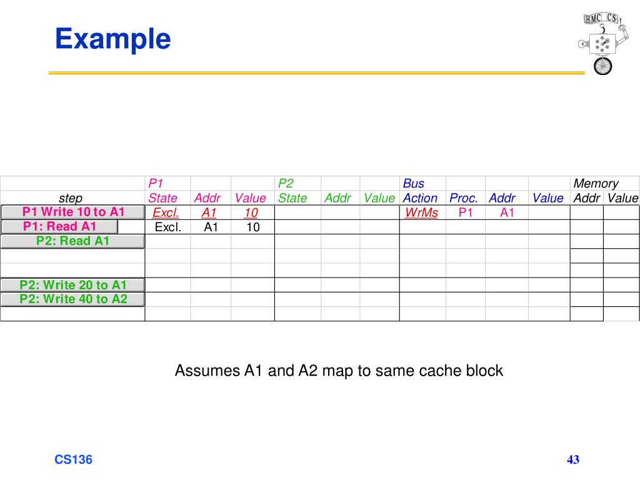640x480 pixels.
Task: Click the P2 'Value' column header in green
Action: point(379,198)
